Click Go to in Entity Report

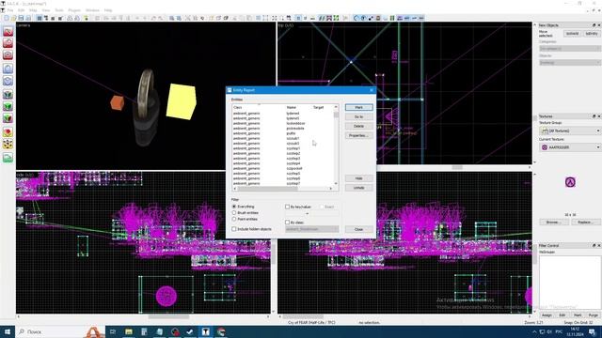coord(358,116)
